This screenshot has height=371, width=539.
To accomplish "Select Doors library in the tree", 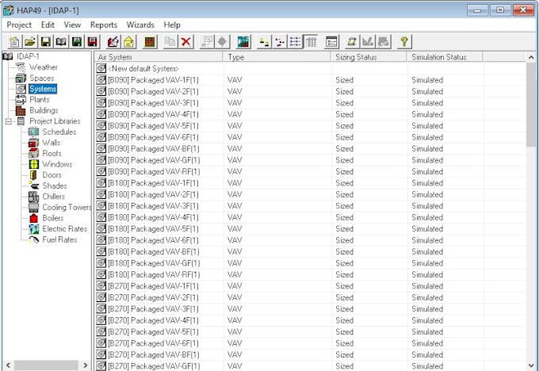I will (x=52, y=175).
